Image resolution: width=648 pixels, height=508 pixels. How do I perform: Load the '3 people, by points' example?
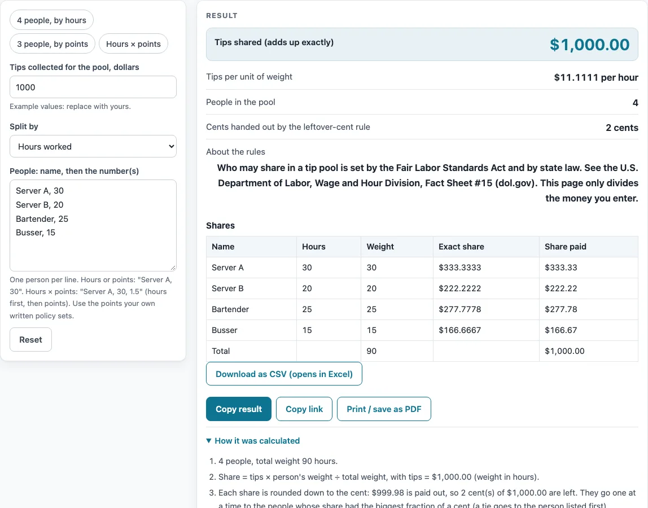coord(52,44)
